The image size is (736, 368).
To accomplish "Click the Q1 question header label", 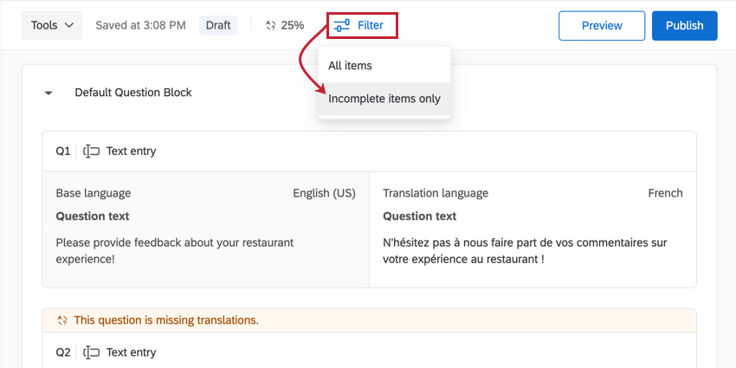I will point(63,152).
